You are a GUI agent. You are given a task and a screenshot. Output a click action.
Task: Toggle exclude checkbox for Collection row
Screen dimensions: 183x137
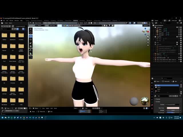tap(177, 27)
